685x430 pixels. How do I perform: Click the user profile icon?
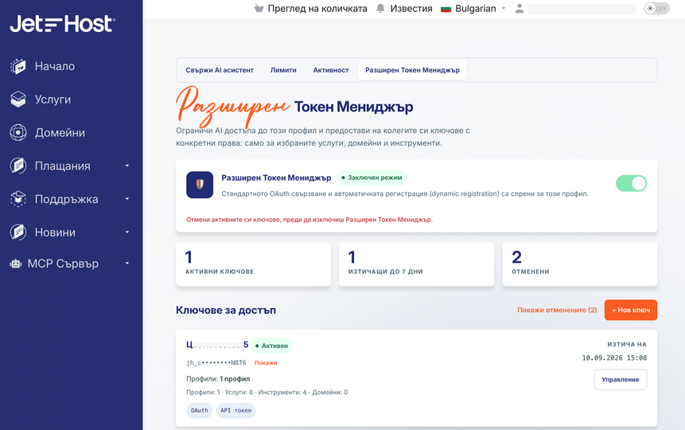click(x=519, y=8)
